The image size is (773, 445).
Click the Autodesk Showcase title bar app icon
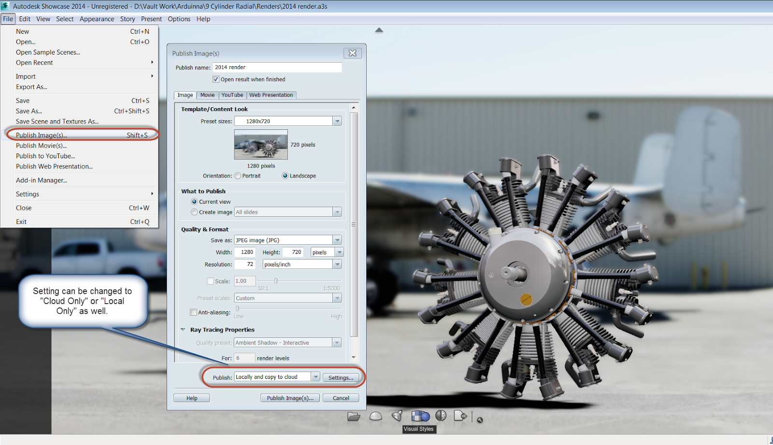(5, 6)
